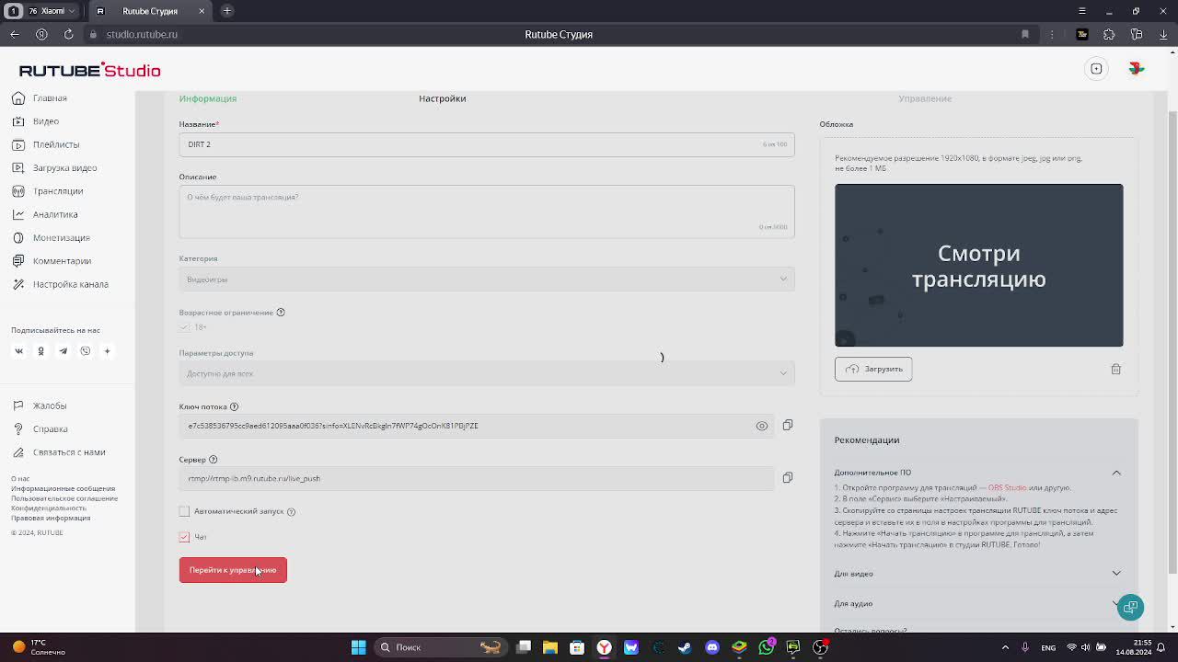The width and height of the screenshot is (1178, 662).
Task: Open the Категория dropdown
Action: tap(487, 280)
